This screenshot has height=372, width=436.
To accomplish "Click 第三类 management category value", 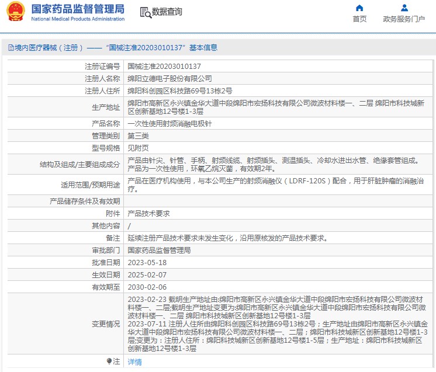I will pyautogui.click(x=138, y=135).
